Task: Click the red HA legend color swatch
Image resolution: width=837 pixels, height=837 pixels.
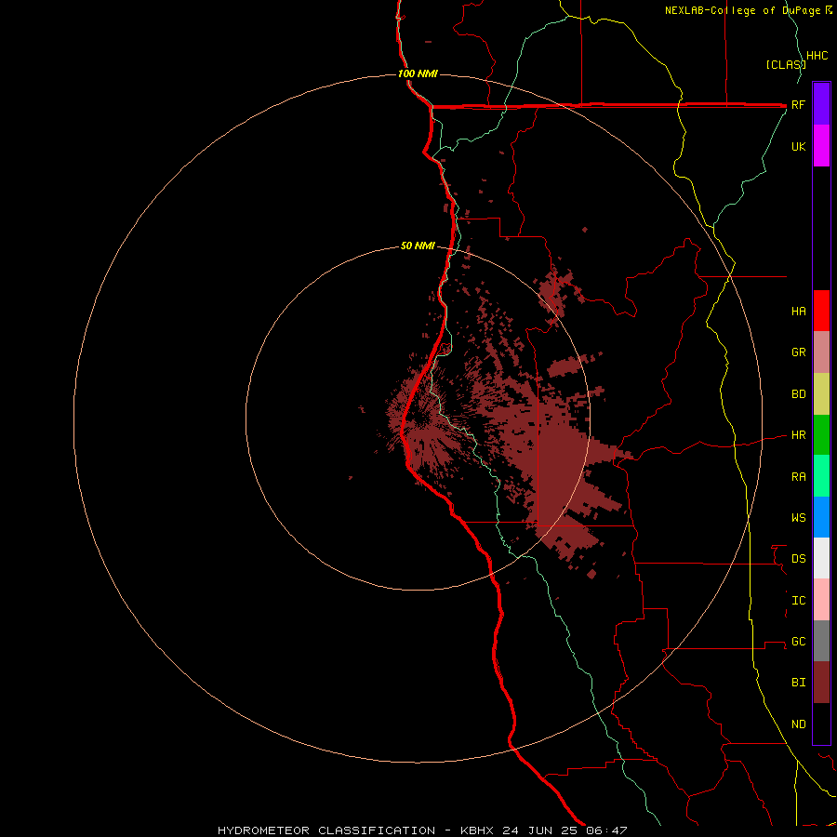Action: click(x=821, y=311)
